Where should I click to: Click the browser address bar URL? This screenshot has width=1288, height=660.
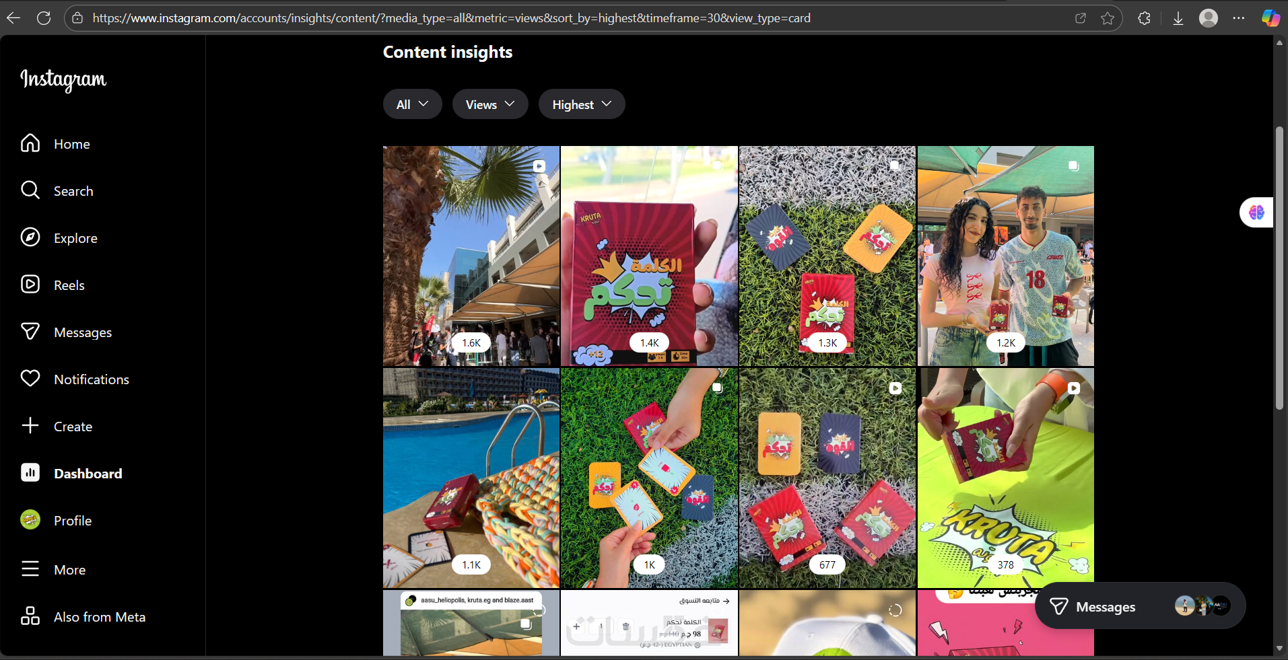(451, 18)
